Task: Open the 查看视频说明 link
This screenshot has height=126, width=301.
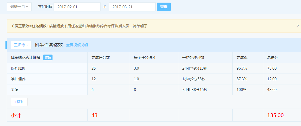Action: (77, 45)
